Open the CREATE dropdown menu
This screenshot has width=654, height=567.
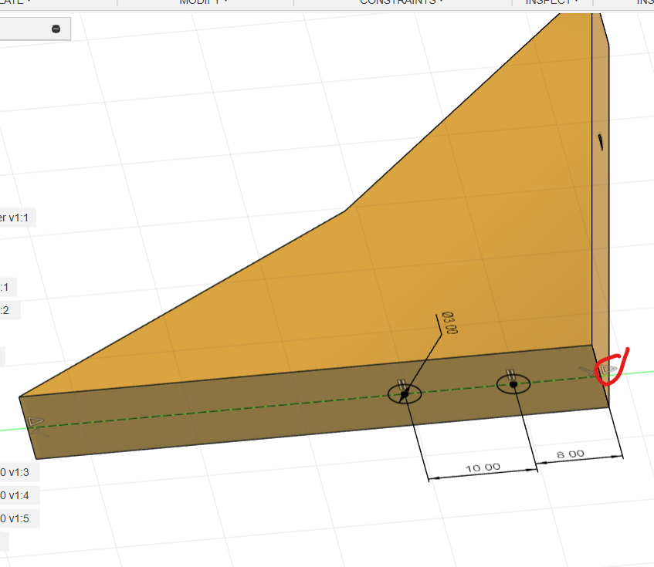tap(15, 2)
